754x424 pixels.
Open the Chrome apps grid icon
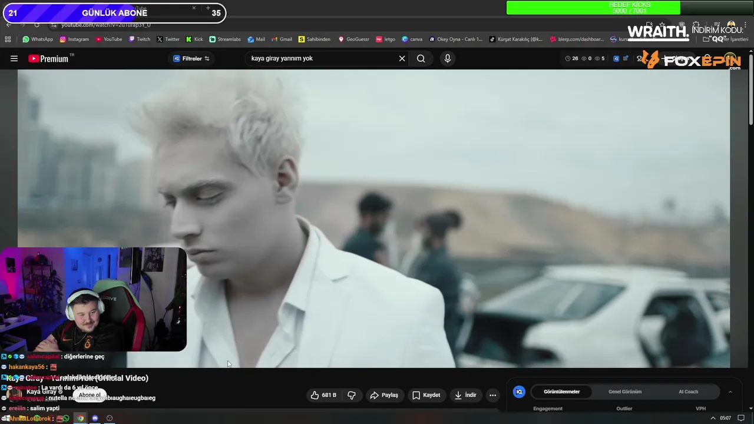[x=8, y=39]
